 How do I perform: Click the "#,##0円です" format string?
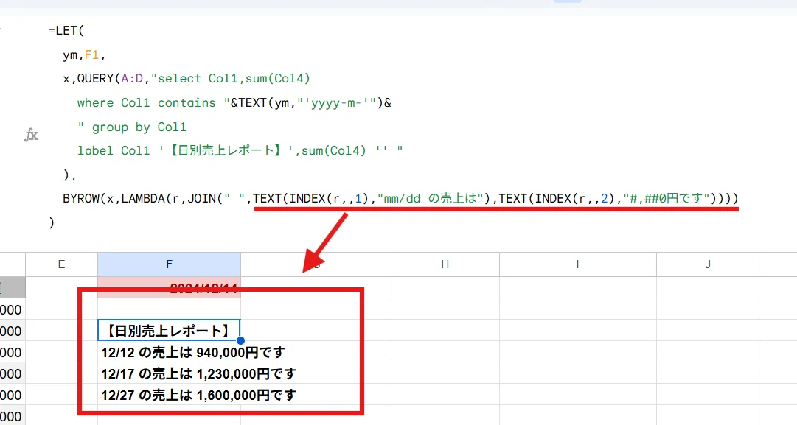[667, 199]
